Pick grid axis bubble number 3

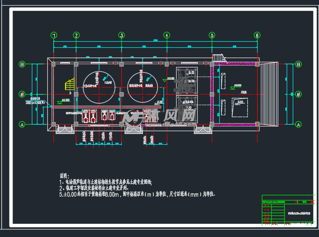(x=121, y=36)
